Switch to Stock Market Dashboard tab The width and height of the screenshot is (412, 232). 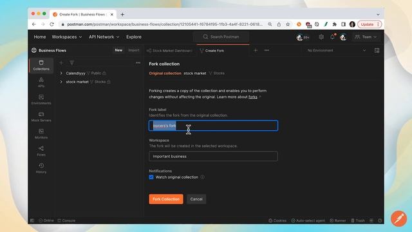pos(170,50)
